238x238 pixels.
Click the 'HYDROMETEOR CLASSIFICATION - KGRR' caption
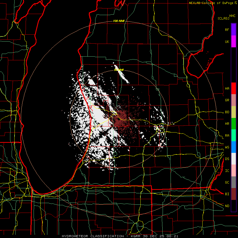(x=102, y=236)
